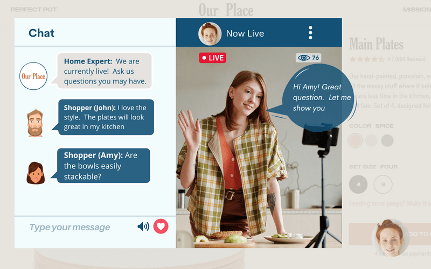Open the three-dot options menu

pos(310,33)
